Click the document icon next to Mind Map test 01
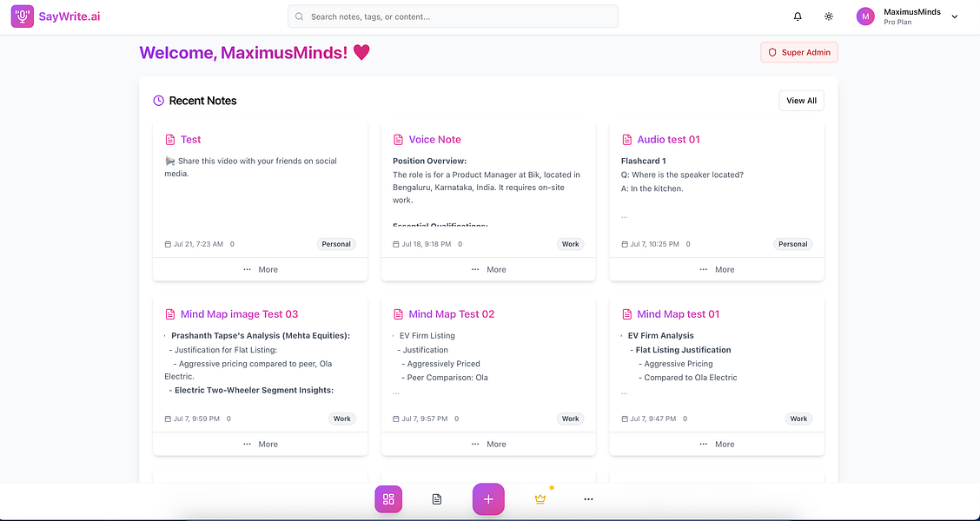The height and width of the screenshot is (521, 980). pyautogui.click(x=627, y=313)
